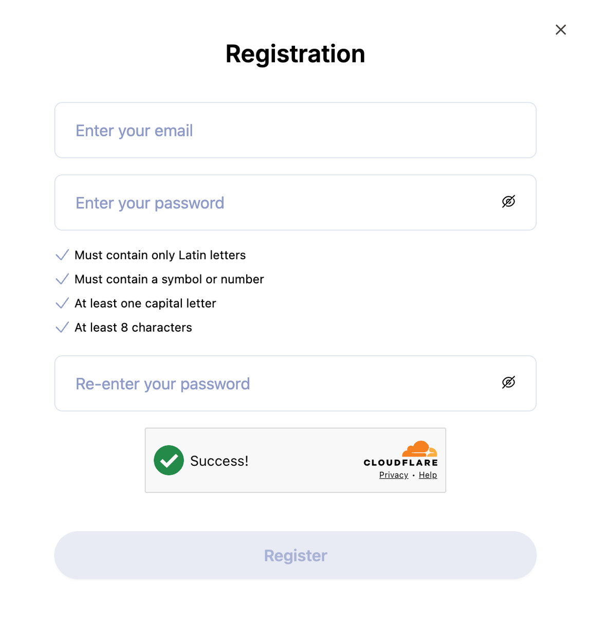590x617 pixels.
Task: Click the 'Success!' verification text
Action: 219,461
